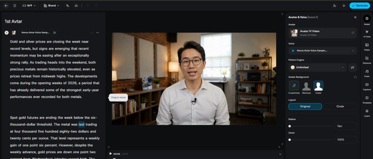The image size is (373, 159).
Task: Expand the Brand dropdown
Action: [x=51, y=6]
